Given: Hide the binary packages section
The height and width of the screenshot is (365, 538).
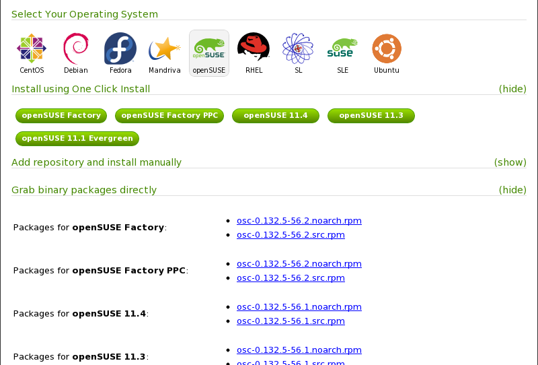Looking at the screenshot, I should click(512, 190).
